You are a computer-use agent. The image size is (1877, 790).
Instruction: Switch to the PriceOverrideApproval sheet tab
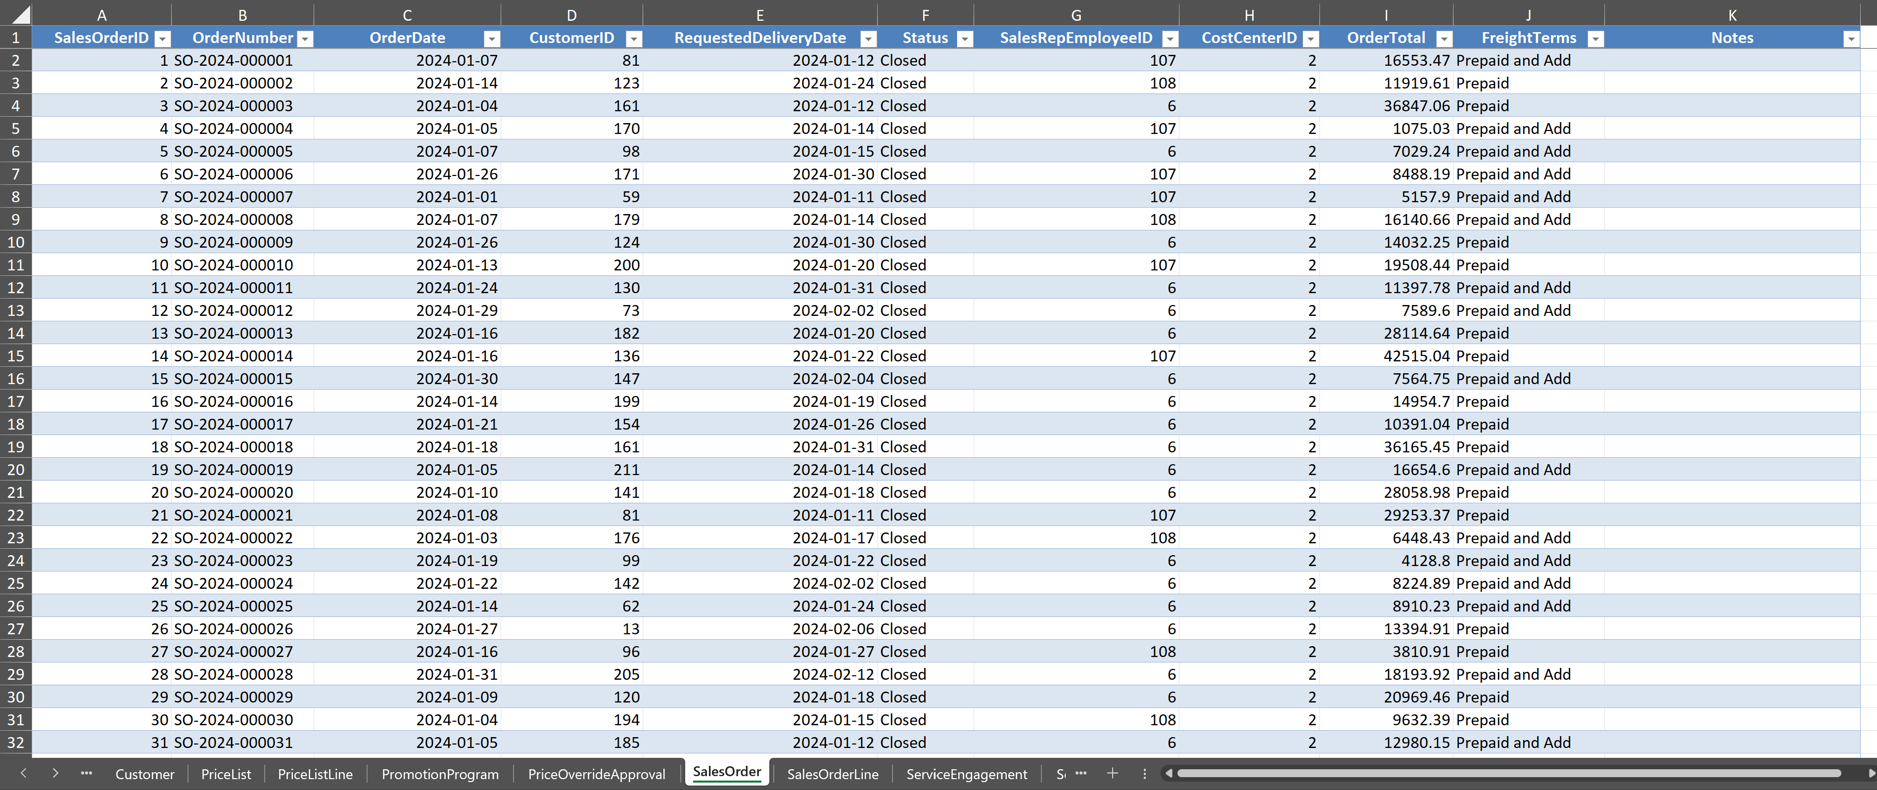coord(597,774)
